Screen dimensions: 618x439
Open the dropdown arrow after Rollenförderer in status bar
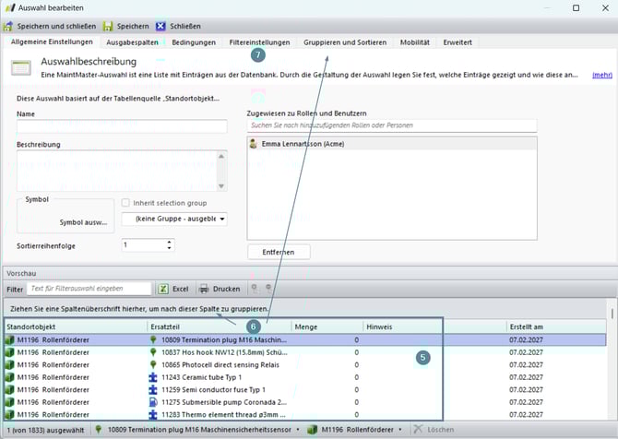click(400, 430)
